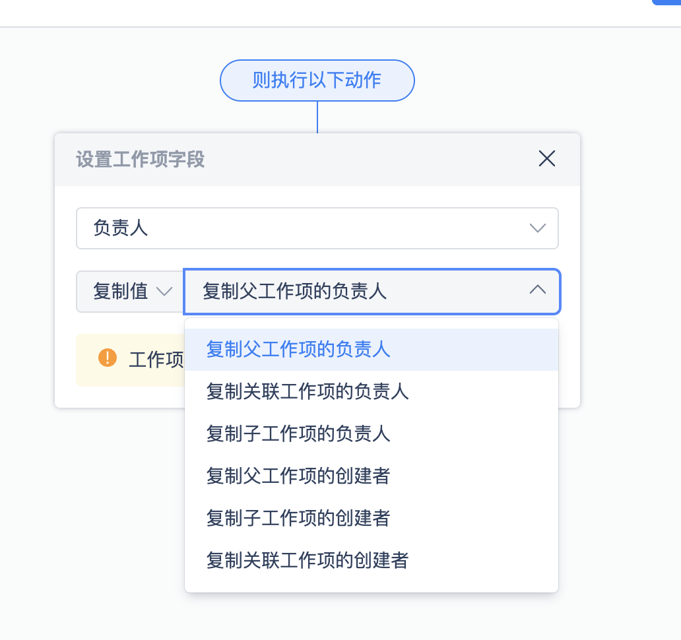Pick 复制父工作项的创建者 in the dropdown

coord(298,476)
